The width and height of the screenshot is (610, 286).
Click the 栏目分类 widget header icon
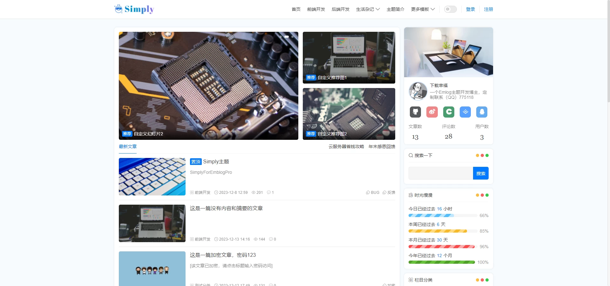coord(411,280)
